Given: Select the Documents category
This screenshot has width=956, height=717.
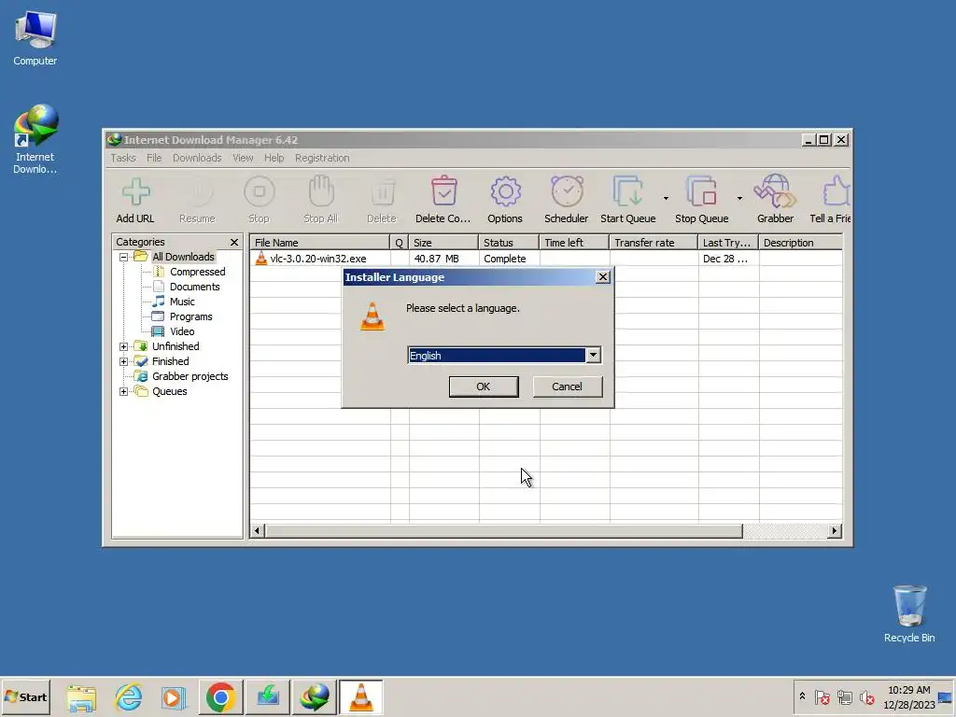Looking at the screenshot, I should [194, 287].
